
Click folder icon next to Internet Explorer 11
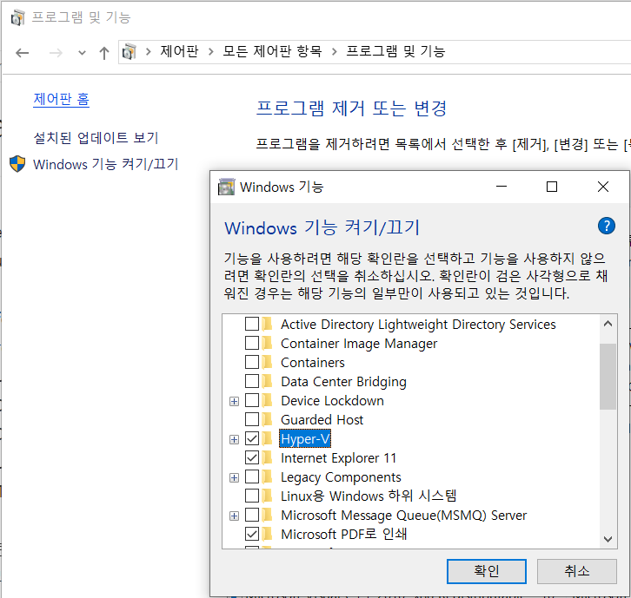click(267, 457)
